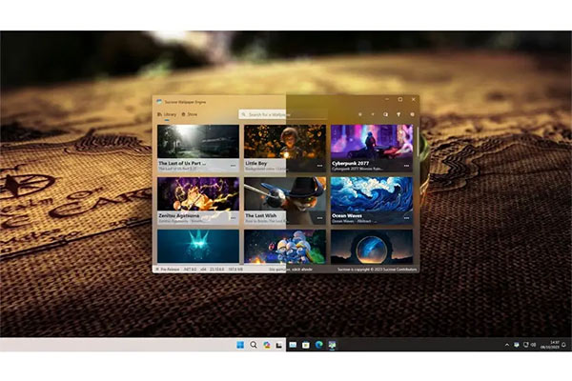Select the Cyberpunk 2077 wallpaper thumbnail
572x381 pixels.
(373, 141)
